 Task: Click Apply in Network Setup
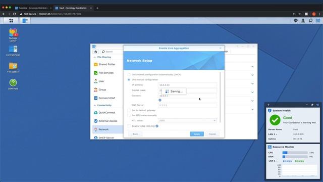tap(197, 134)
